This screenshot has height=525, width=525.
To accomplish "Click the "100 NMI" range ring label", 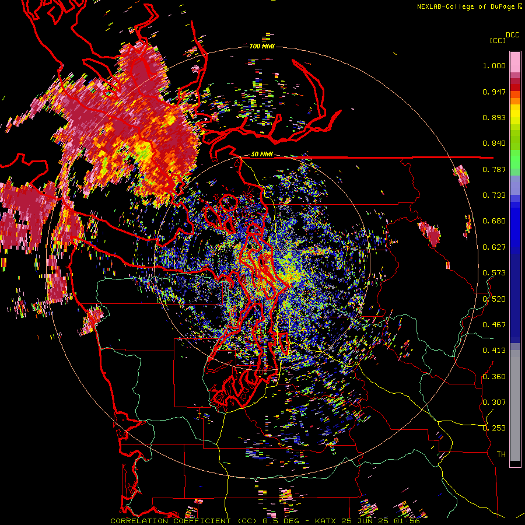I will (x=262, y=46).
